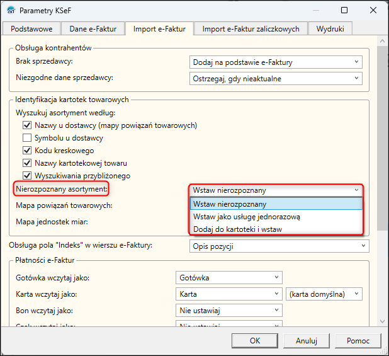Click the Parametry KSeF app icon

[9, 11]
